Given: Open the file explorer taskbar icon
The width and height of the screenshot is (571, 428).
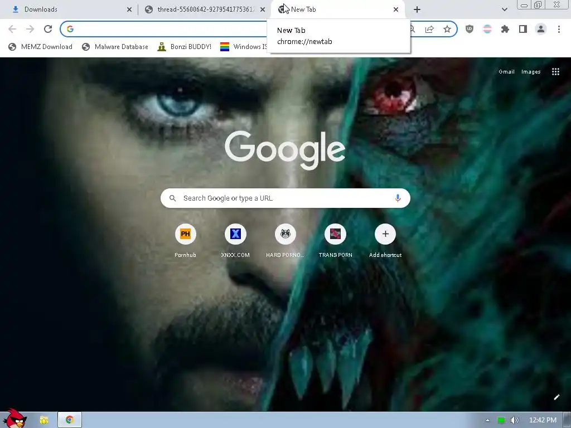Looking at the screenshot, I should [x=44, y=420].
